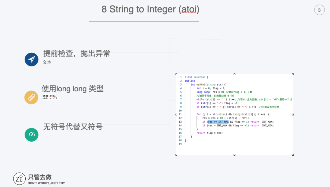The height and width of the screenshot is (187, 330).
Task: Click the code screenshot image on the slide
Action: tap(234, 115)
